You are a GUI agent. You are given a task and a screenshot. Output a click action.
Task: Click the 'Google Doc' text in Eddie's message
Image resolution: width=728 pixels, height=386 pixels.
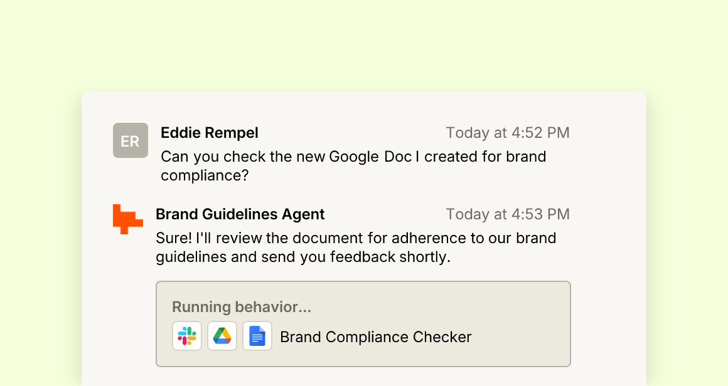[x=370, y=157]
